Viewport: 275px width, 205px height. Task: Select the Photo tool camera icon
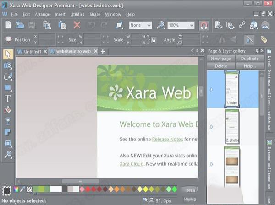pyautogui.click(x=8, y=65)
